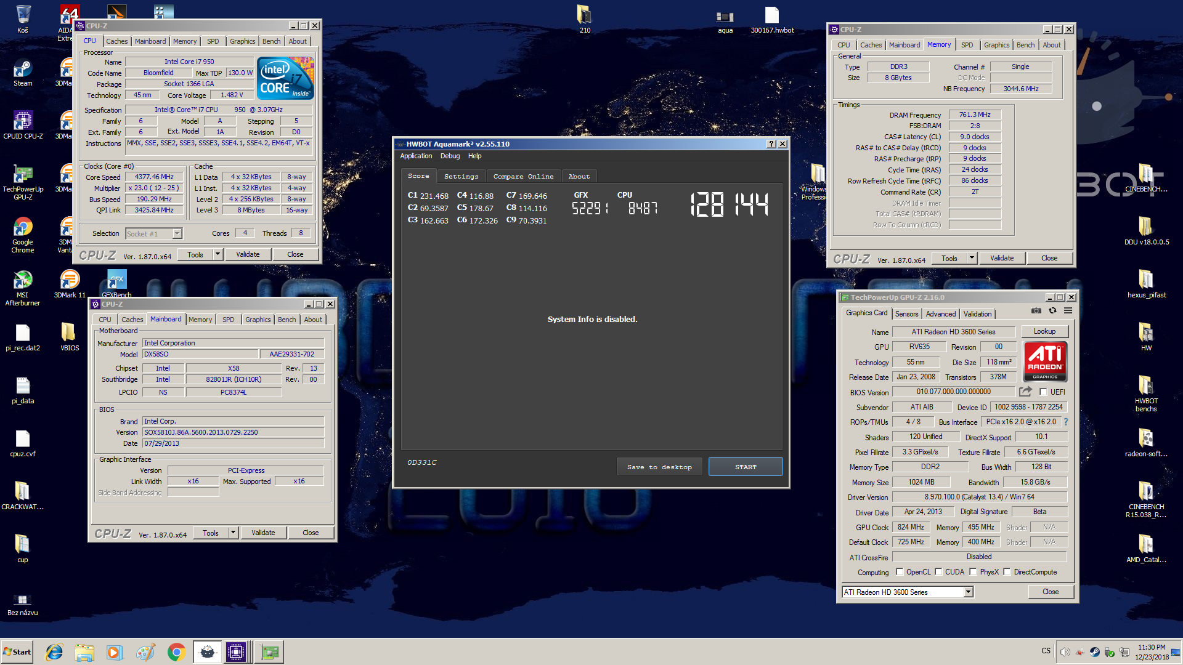Click the Aquamark help question mark title button
The image size is (1183, 665).
click(771, 144)
